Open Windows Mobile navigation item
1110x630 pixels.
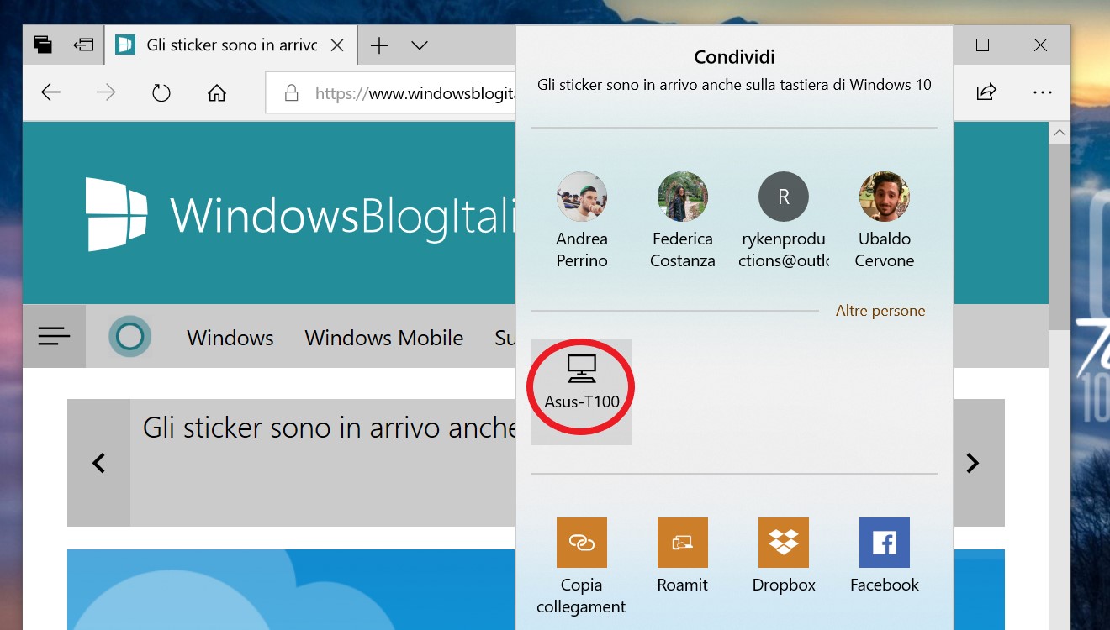(x=384, y=338)
